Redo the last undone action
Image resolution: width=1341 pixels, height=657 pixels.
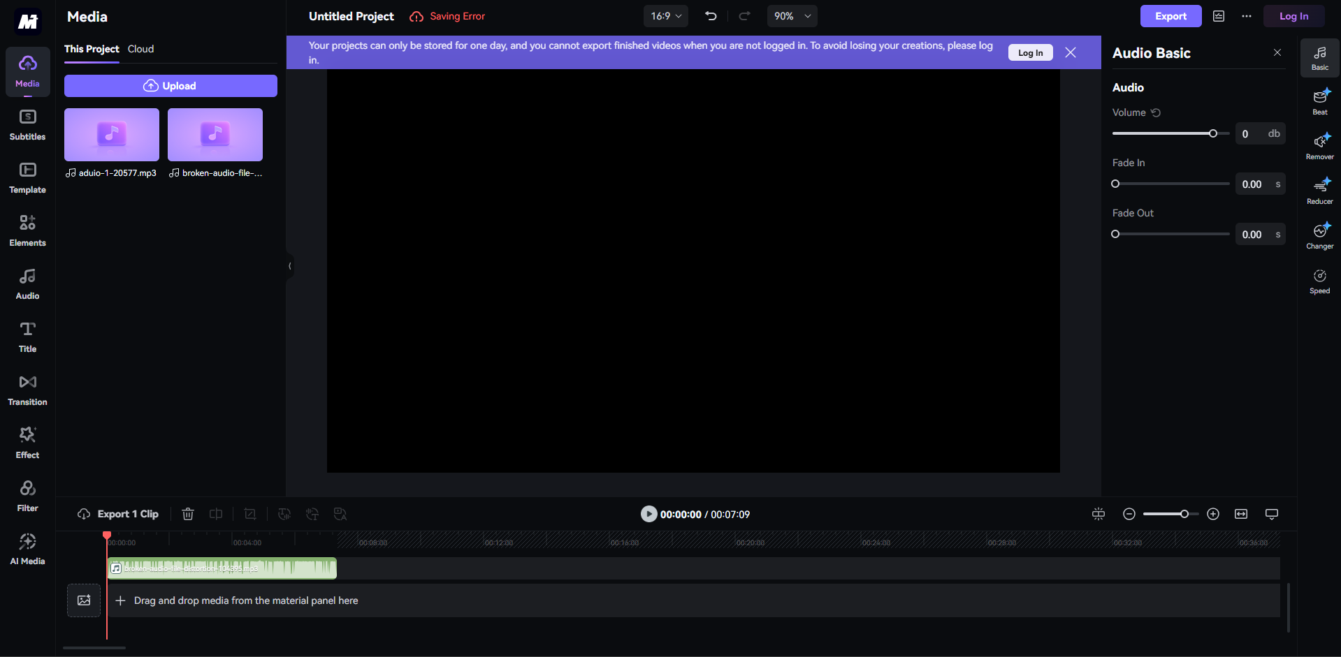click(745, 16)
